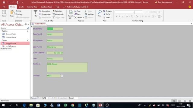Switch to Form View in status bar
Image resolution: width=193 pixels, height=108 pixels.
[x=174, y=101]
